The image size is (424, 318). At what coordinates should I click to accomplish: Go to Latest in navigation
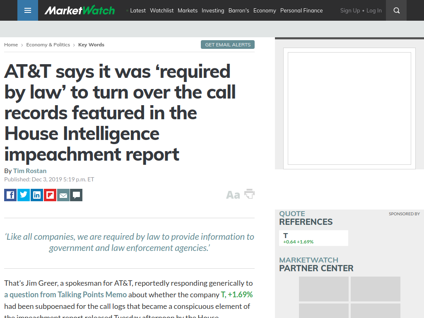(138, 10)
